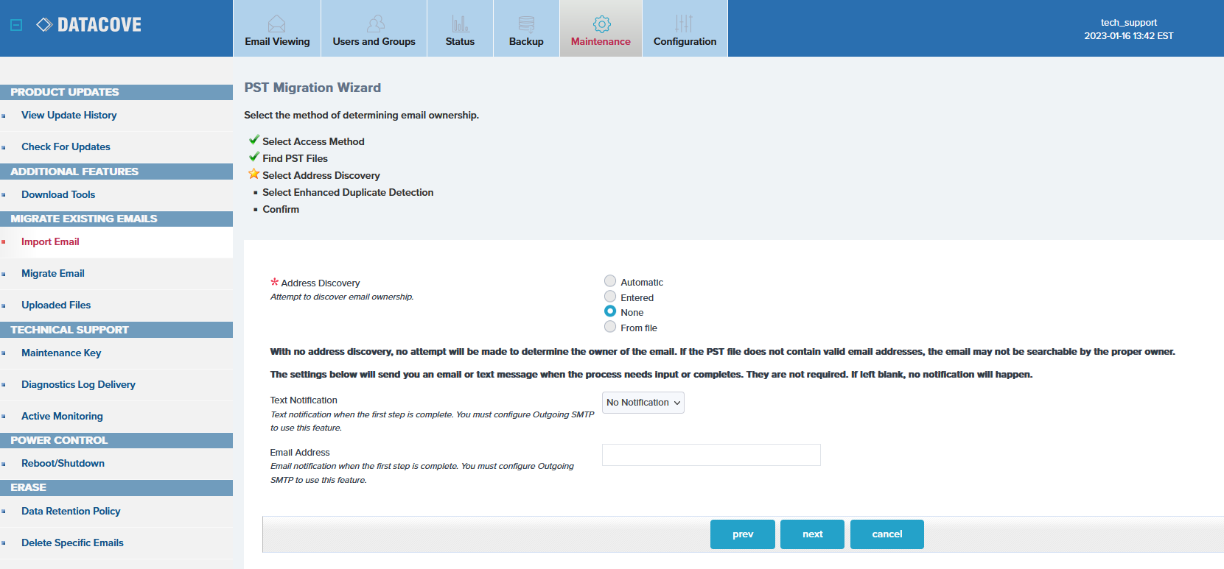Screen dimensions: 1224x569
Task: Go to Uploaded Files page
Action: point(56,305)
